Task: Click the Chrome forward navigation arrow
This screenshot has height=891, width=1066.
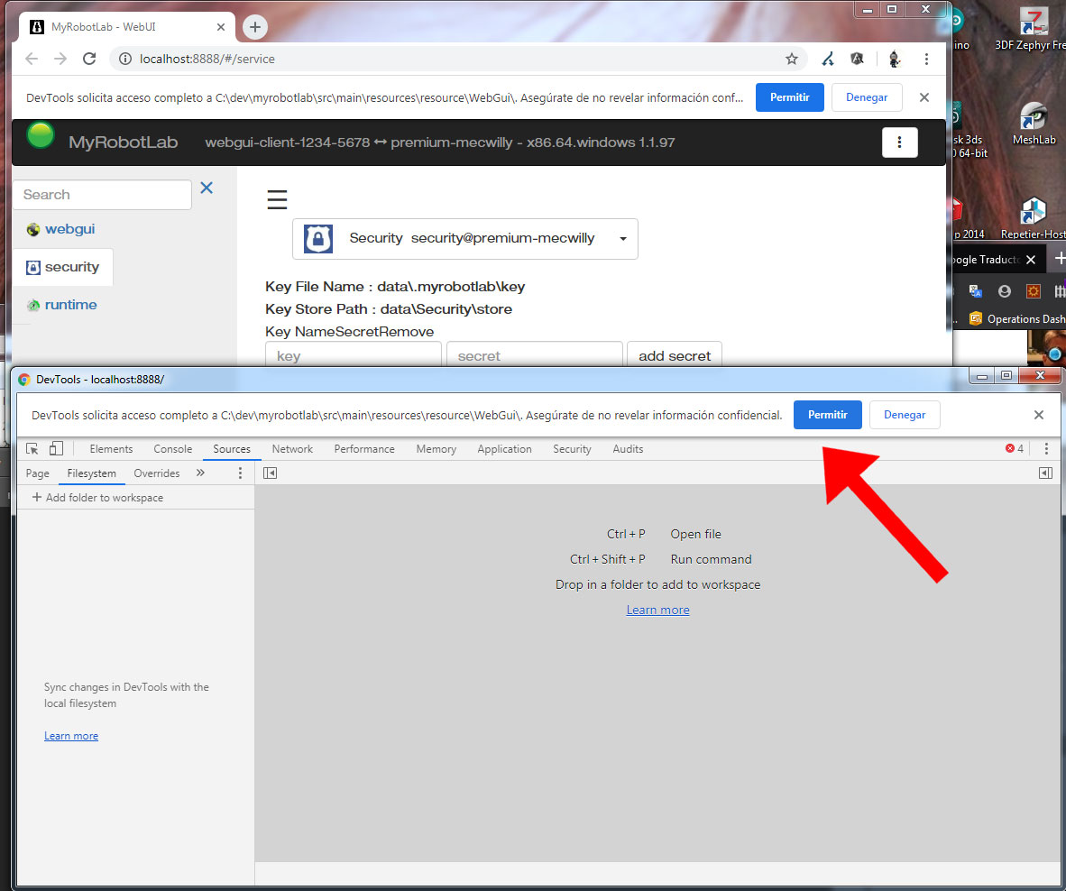Action: click(x=60, y=60)
